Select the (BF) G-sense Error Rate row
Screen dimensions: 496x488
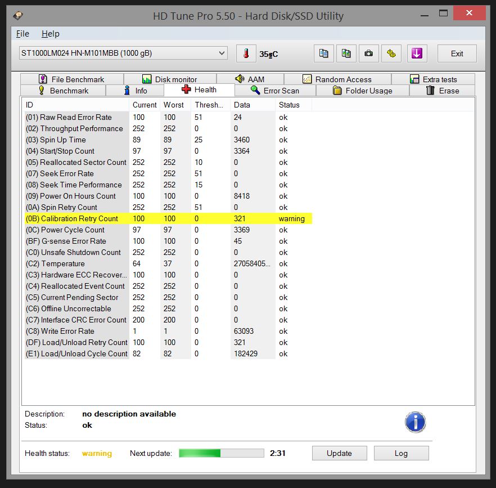[x=168, y=241]
